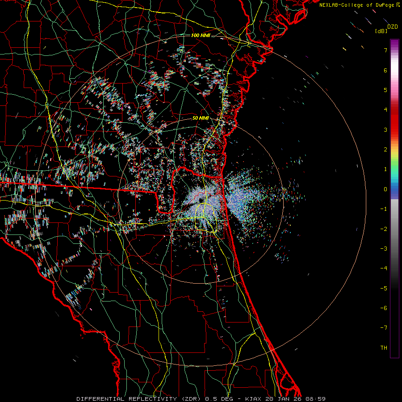Click the 7 value on the color scale

(385, 50)
